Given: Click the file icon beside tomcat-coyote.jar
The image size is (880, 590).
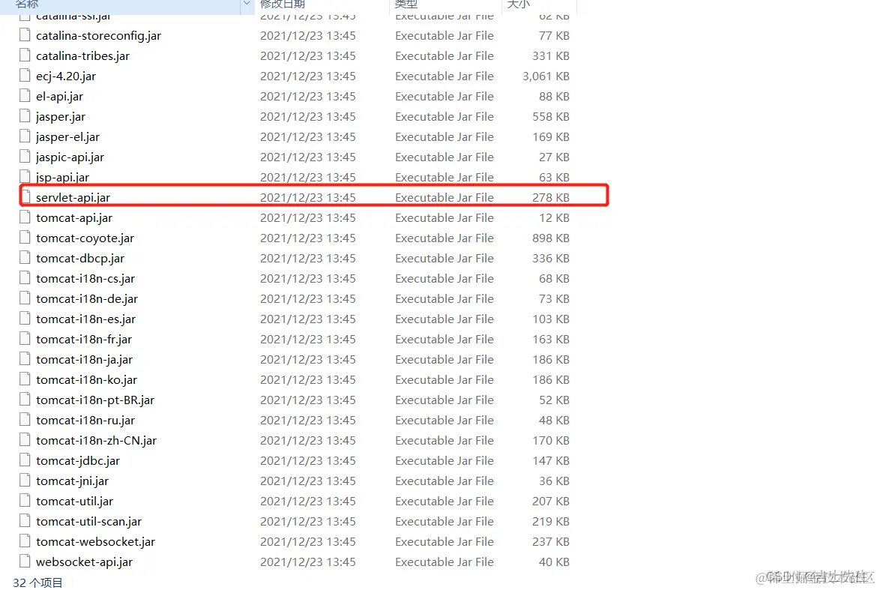Looking at the screenshot, I should tap(25, 238).
